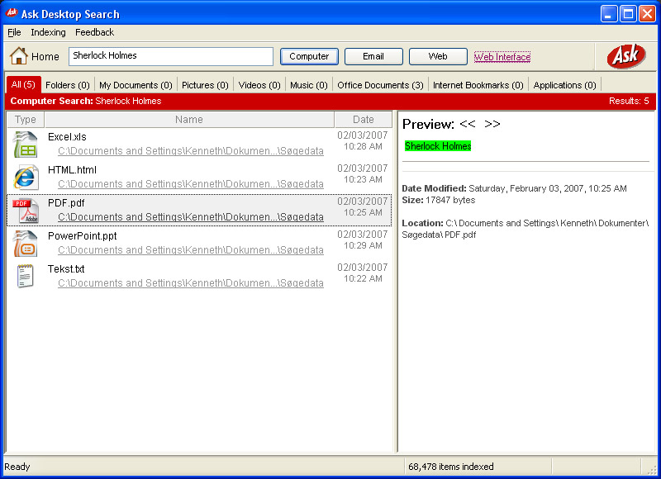Open the folder path link under PDF.pdf
661x479 pixels.
191,217
